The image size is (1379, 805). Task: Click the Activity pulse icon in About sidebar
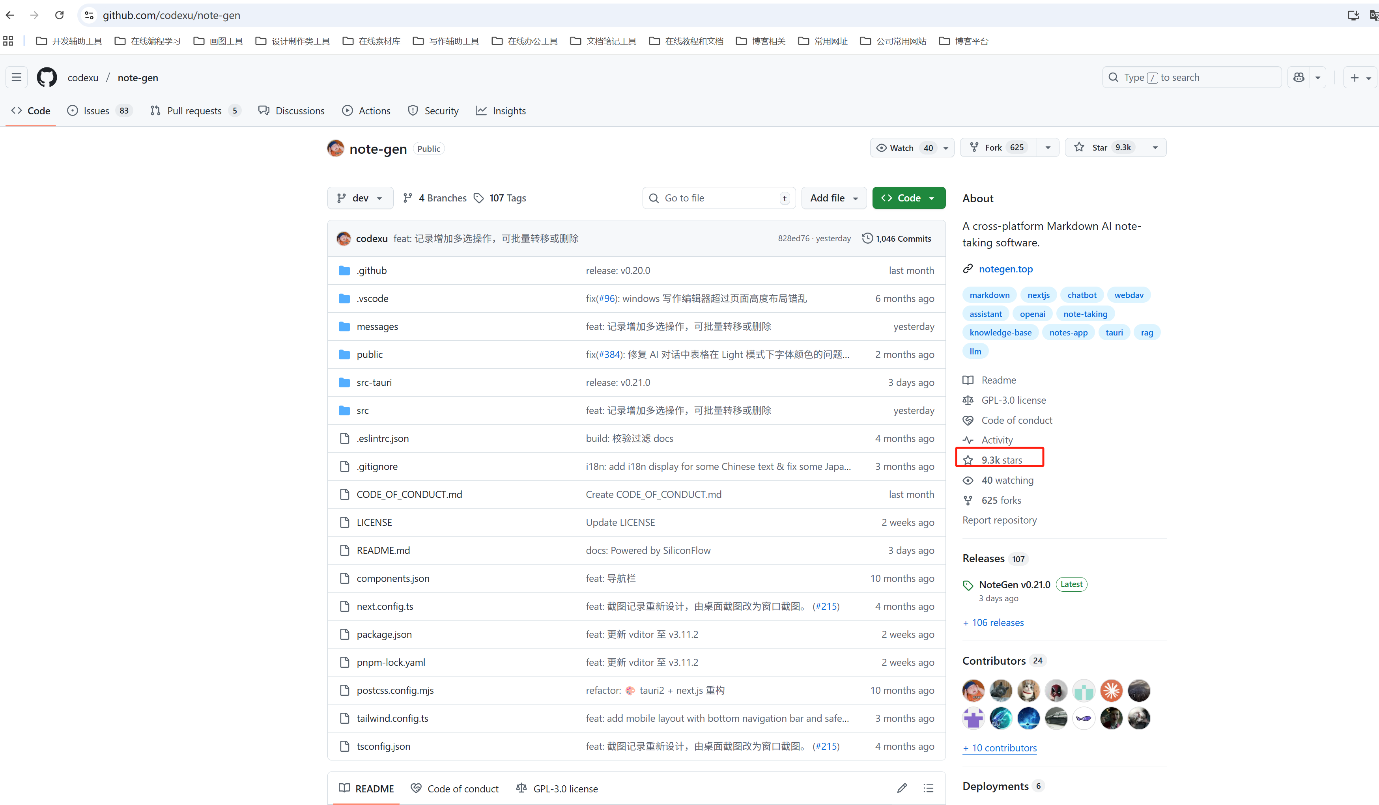pyautogui.click(x=968, y=440)
